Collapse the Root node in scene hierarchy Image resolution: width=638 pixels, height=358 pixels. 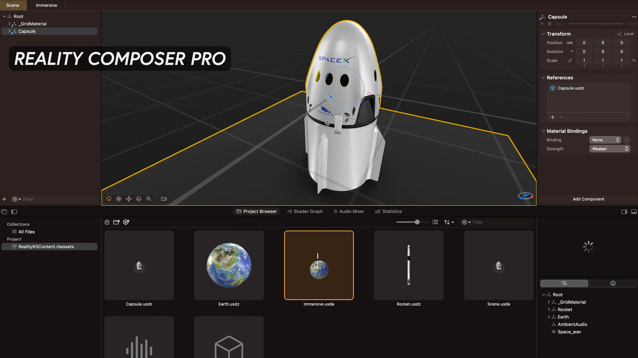[4, 16]
